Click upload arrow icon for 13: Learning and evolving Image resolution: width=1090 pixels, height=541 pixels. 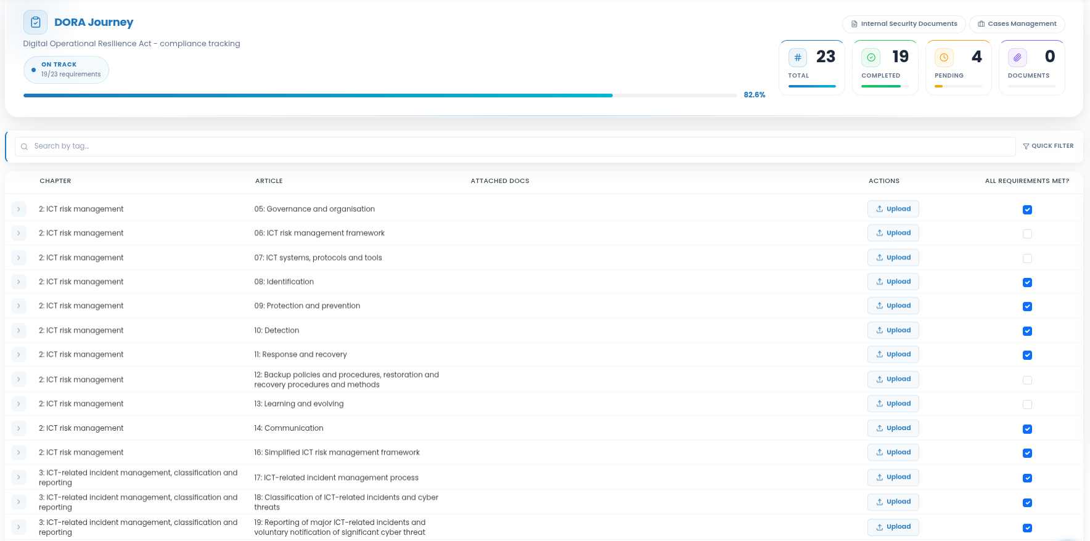pyautogui.click(x=880, y=404)
